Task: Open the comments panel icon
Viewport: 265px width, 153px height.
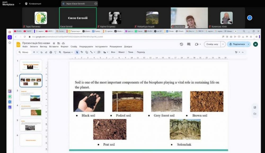Action: point(189,44)
